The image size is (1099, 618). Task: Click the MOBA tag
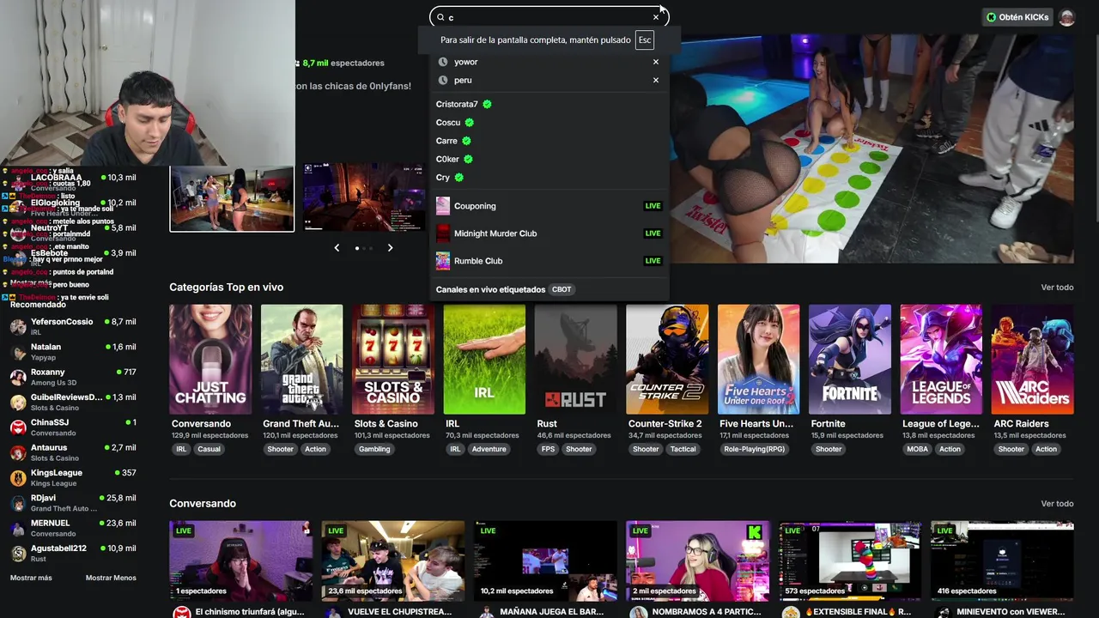[x=918, y=449]
